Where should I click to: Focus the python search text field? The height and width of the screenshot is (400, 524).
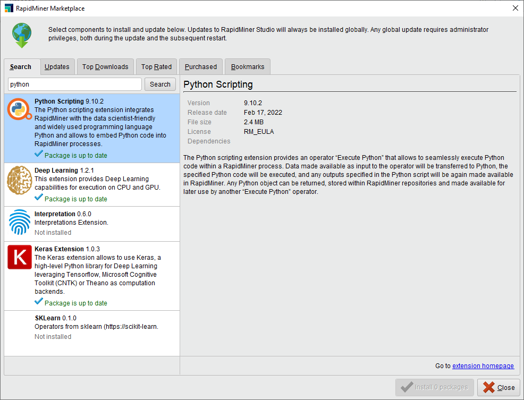point(75,84)
